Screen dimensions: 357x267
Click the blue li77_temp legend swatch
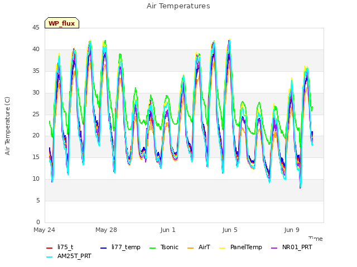[104, 248]
